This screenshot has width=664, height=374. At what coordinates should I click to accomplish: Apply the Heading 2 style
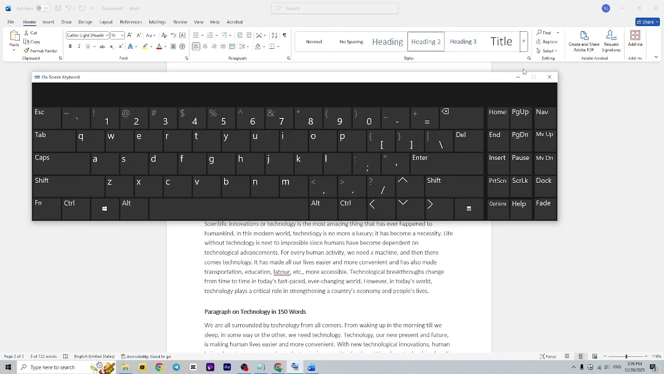pyautogui.click(x=426, y=42)
